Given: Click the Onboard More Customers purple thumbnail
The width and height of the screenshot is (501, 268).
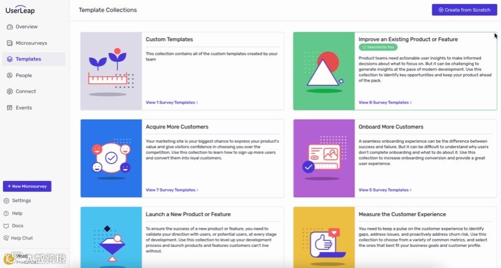Looking at the screenshot, I should click(x=324, y=158).
